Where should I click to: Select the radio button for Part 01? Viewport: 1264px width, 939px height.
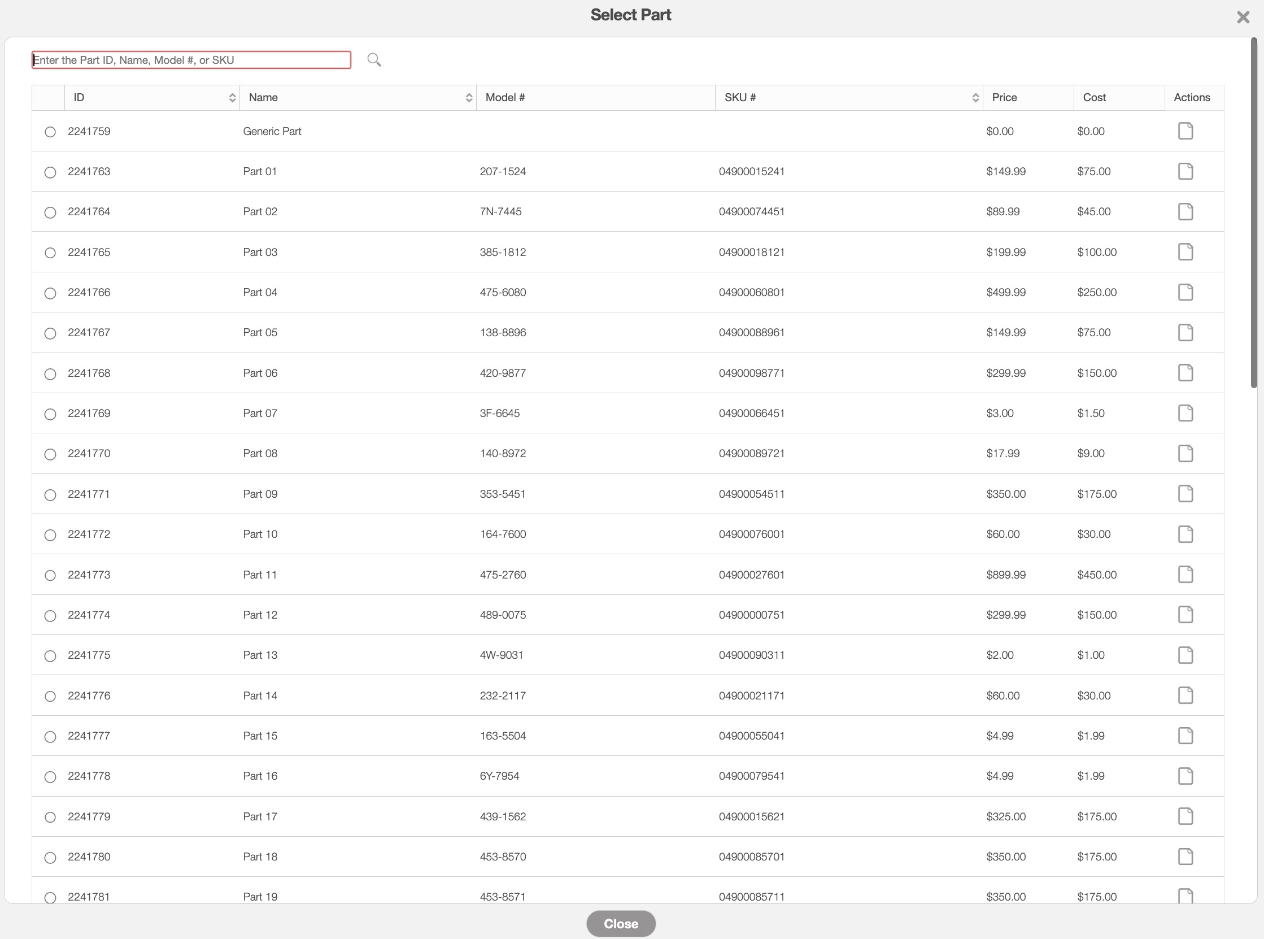point(50,172)
